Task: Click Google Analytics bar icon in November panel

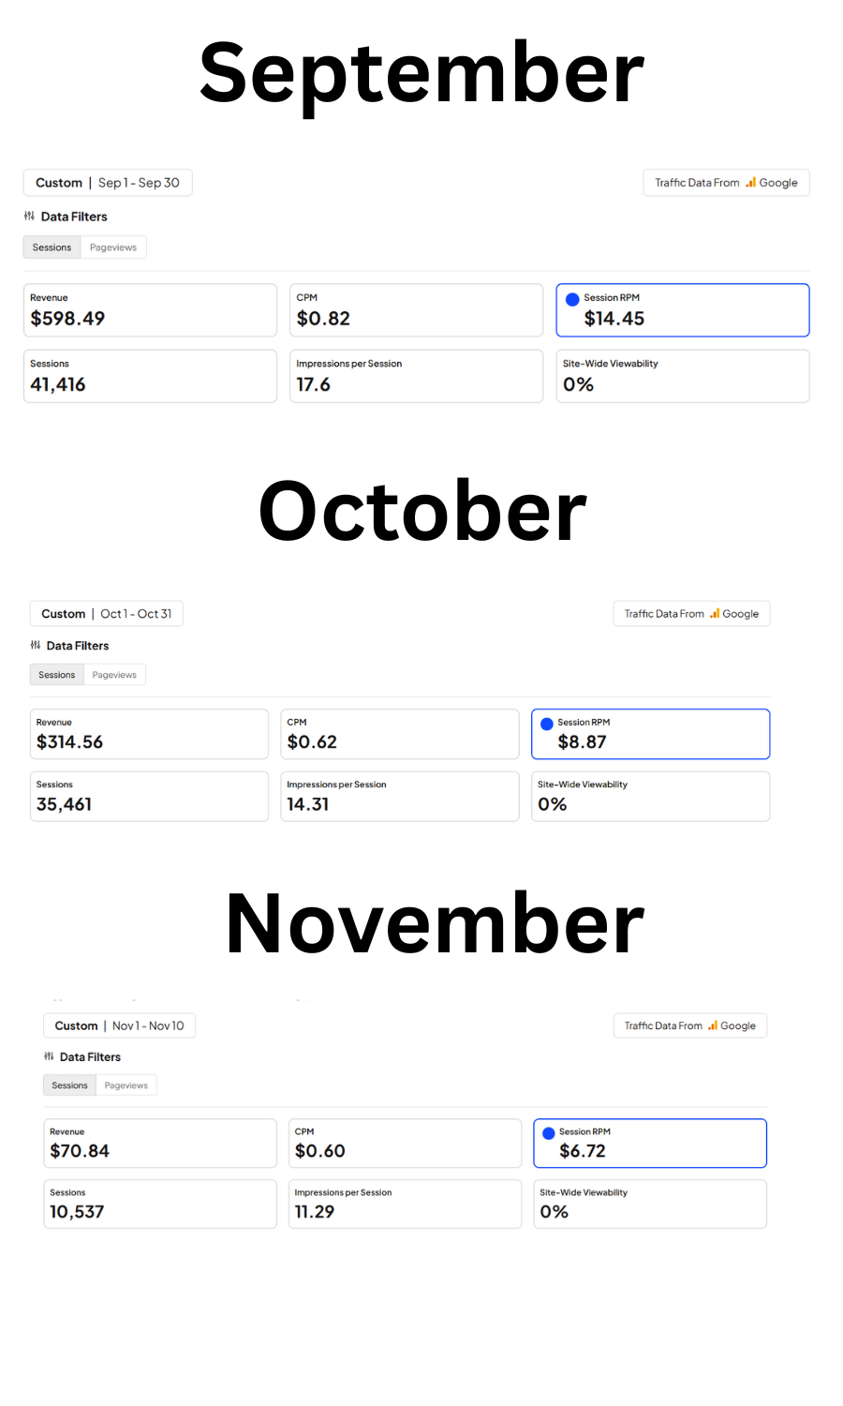Action: [713, 1025]
